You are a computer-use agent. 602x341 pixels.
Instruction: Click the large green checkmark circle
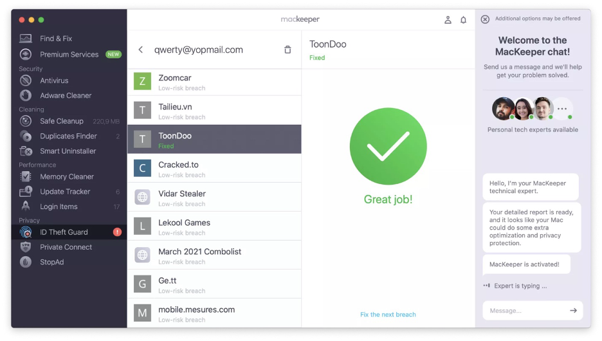[x=388, y=146]
